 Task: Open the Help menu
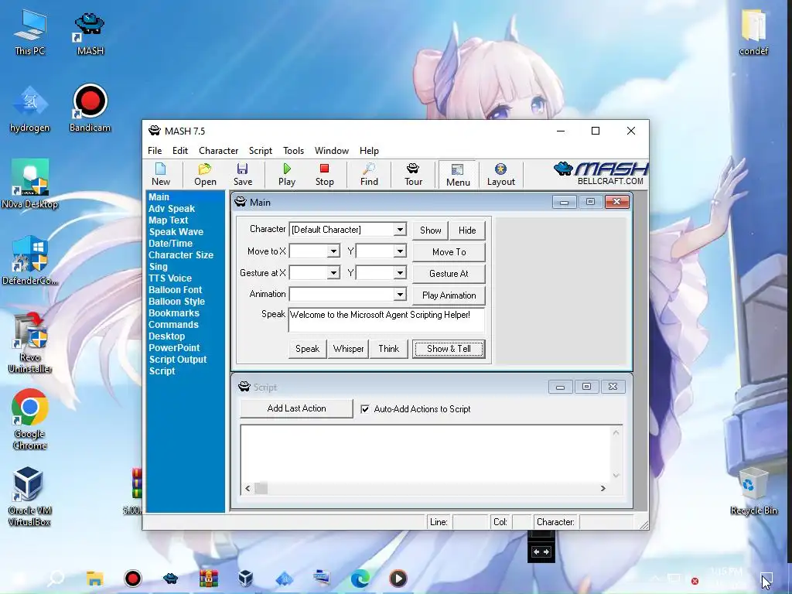[369, 151]
